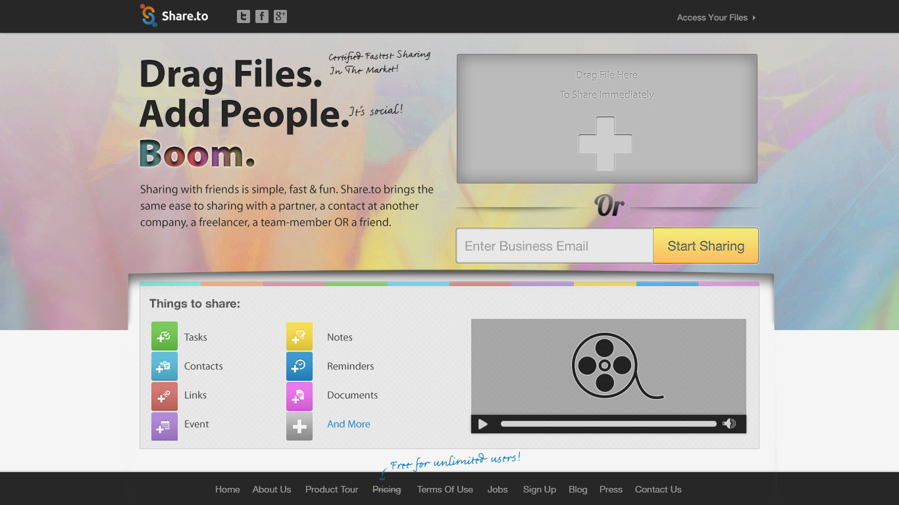Mute the video player volume
Viewport: 899px width, 505px height.
click(729, 423)
